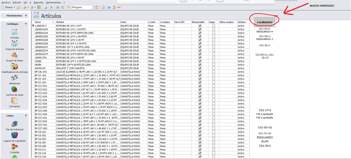Expand the Nuevo dropdown arrow
This screenshot has height=159, width=351.
[x=14, y=7]
